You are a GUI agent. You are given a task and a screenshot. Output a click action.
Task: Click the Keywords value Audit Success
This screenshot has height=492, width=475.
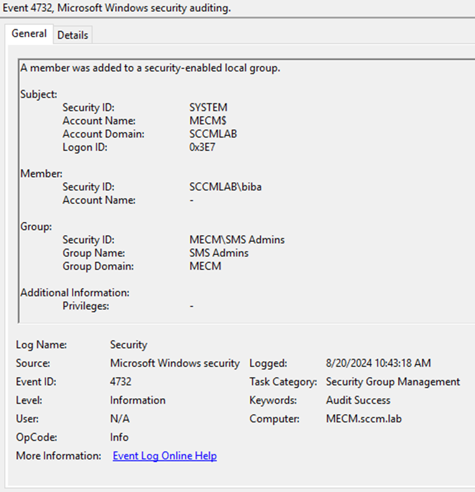pos(358,400)
